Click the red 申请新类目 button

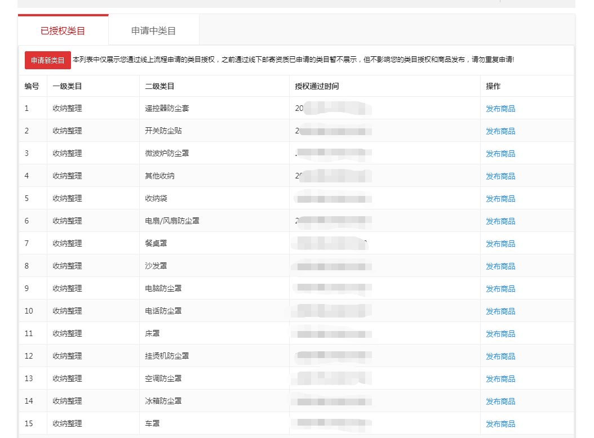48,60
